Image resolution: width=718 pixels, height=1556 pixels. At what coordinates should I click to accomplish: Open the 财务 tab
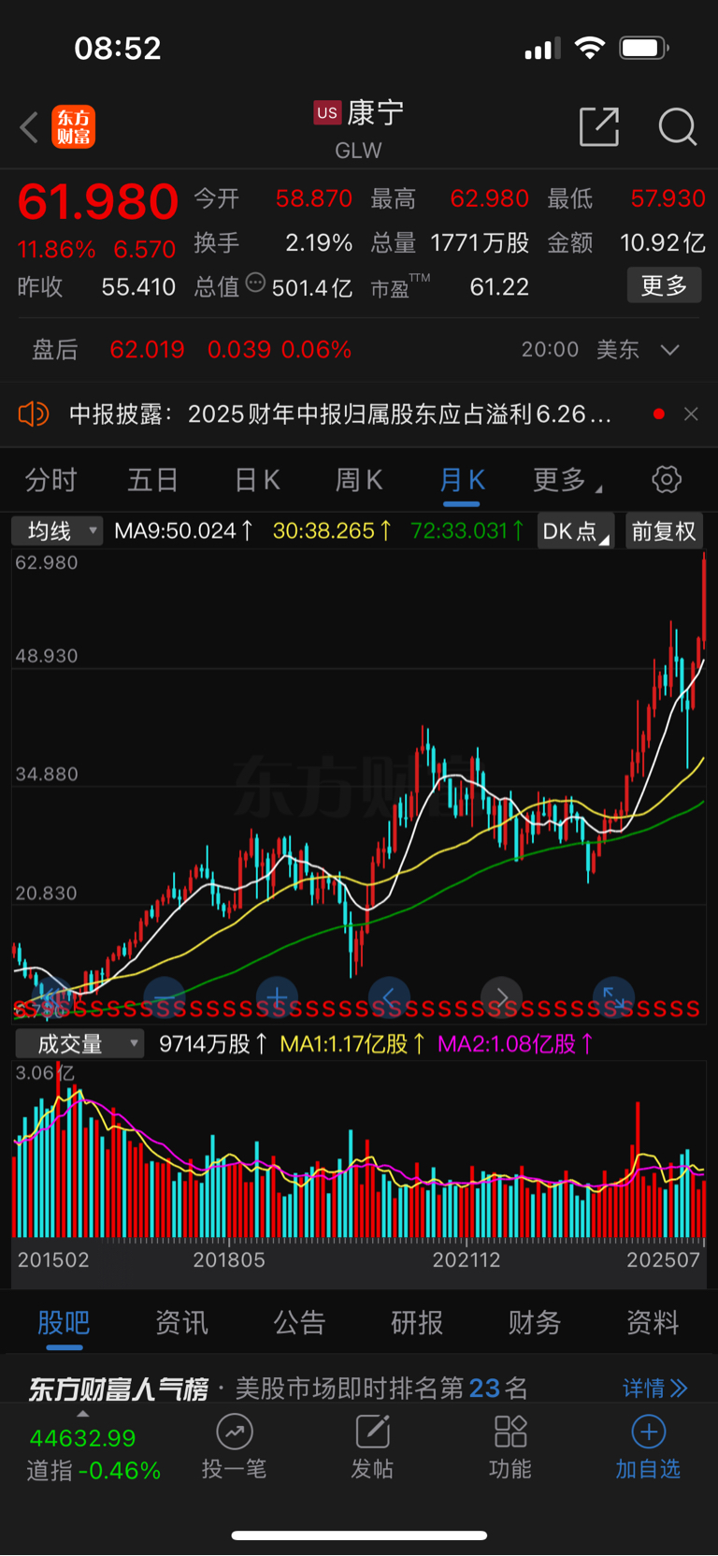(x=535, y=1322)
